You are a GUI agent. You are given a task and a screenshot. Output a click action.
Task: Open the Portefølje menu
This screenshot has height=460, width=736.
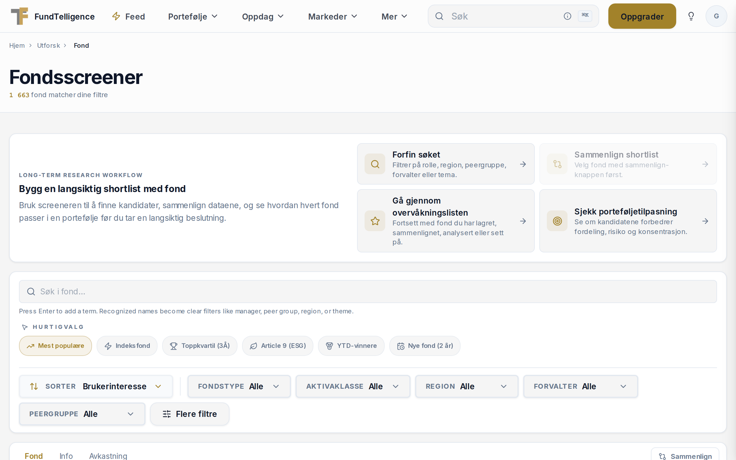193,16
